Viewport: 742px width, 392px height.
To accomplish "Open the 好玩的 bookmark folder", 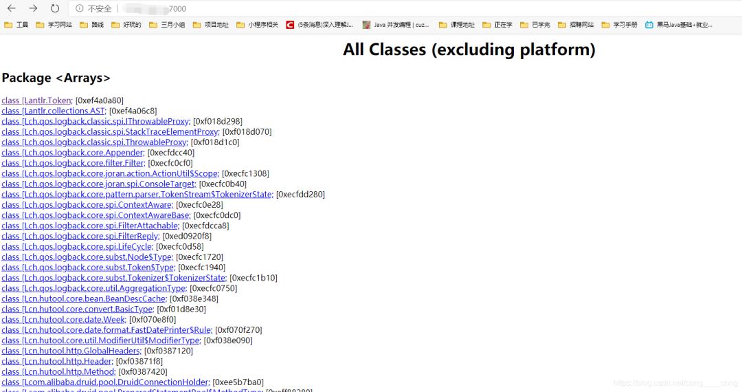I will 126,25.
